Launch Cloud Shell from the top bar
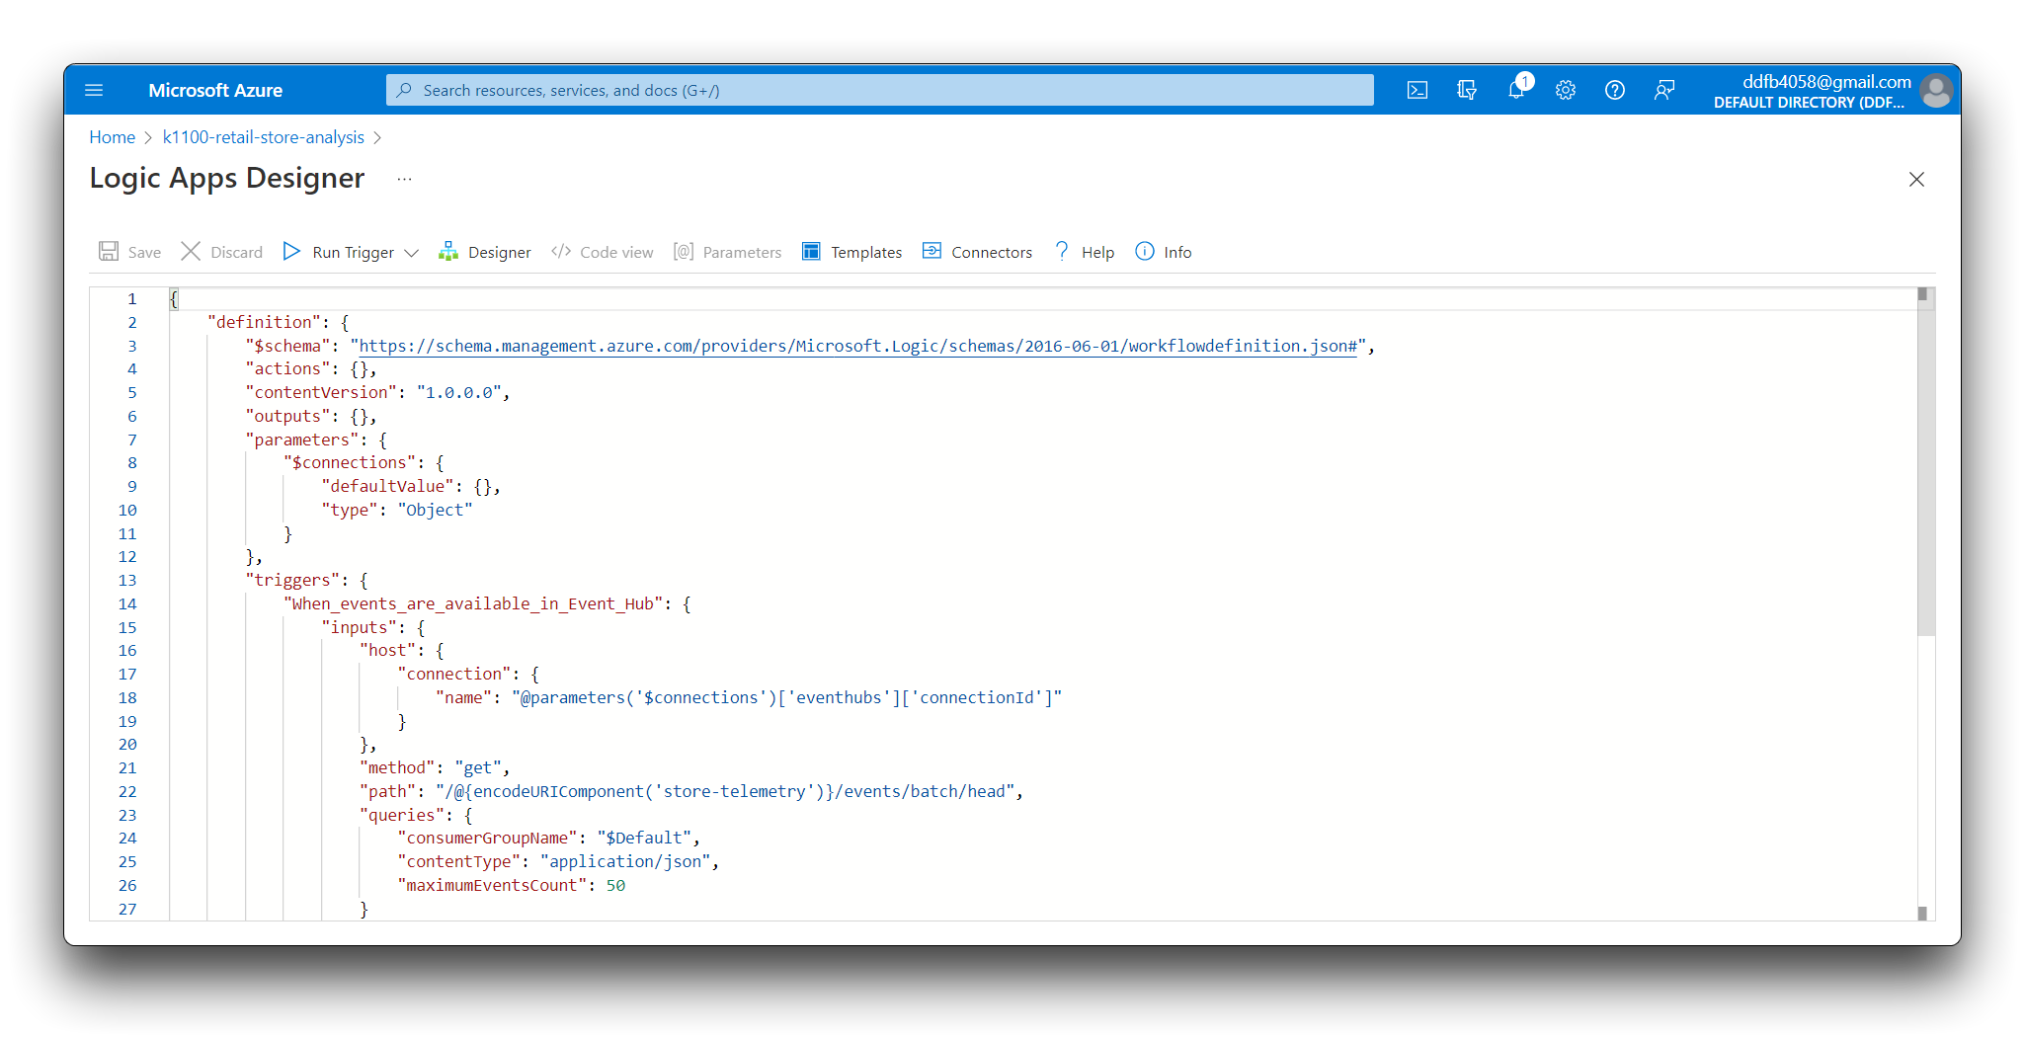 coord(1417,90)
